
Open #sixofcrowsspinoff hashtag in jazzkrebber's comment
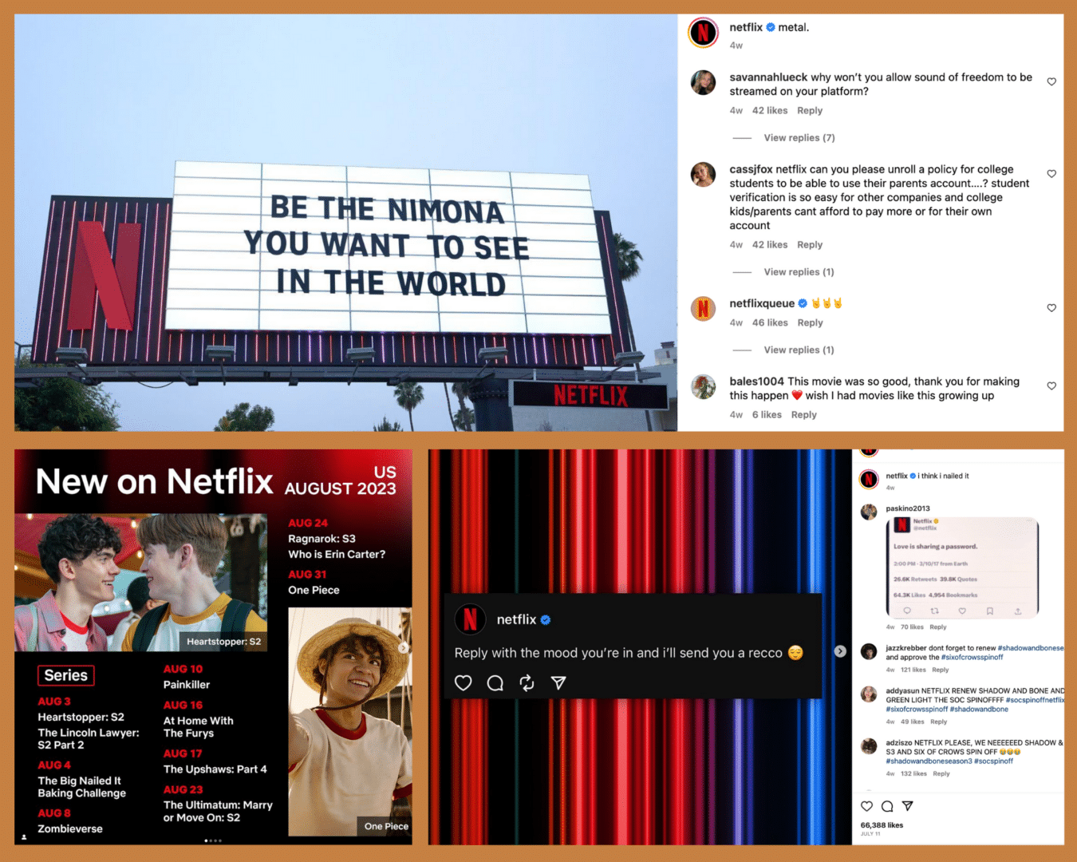[972, 658]
